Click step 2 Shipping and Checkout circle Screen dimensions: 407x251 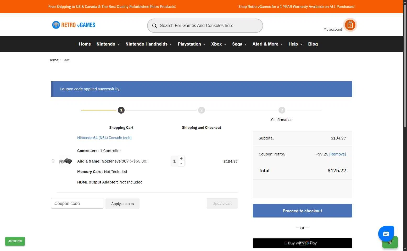[x=201, y=110]
